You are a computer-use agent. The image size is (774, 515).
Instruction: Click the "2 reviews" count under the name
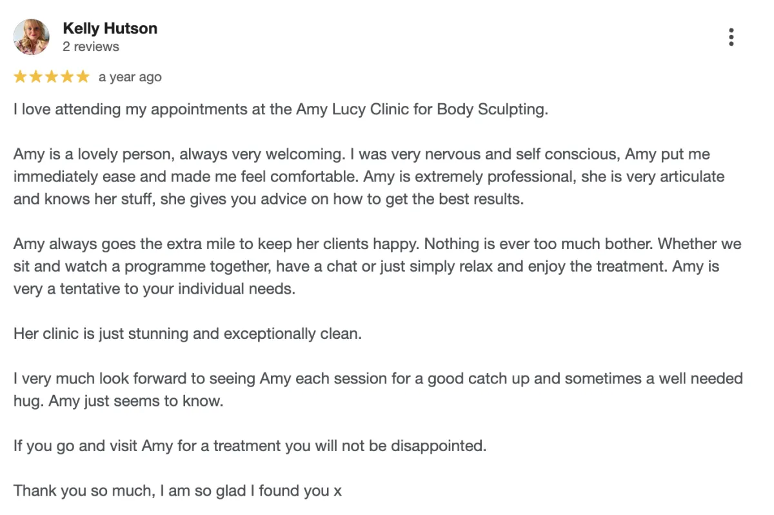[91, 46]
